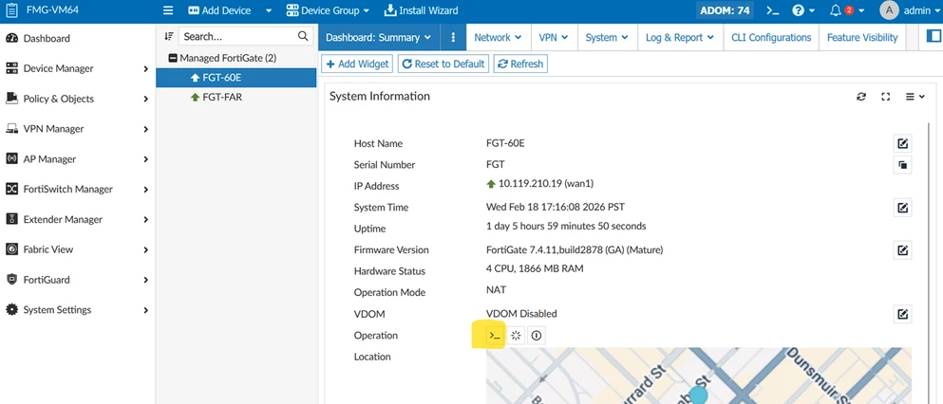
Task: Launch the Install Wizard
Action: pyautogui.click(x=421, y=10)
